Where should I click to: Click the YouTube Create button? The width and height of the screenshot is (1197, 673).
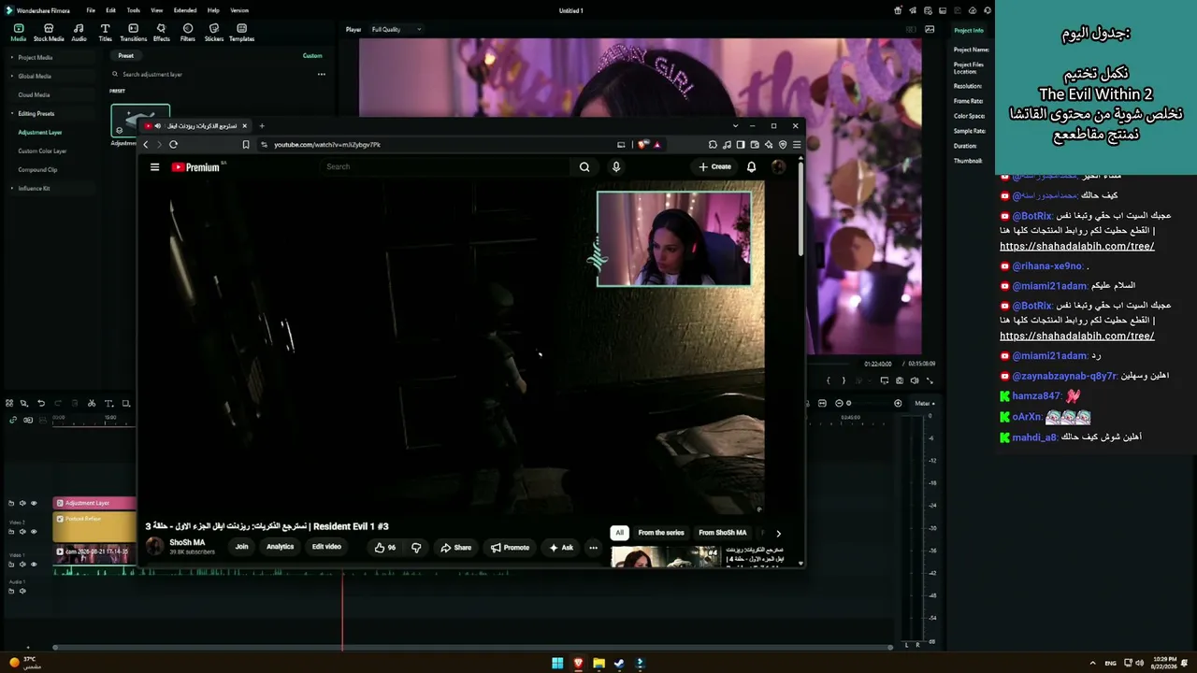click(715, 167)
